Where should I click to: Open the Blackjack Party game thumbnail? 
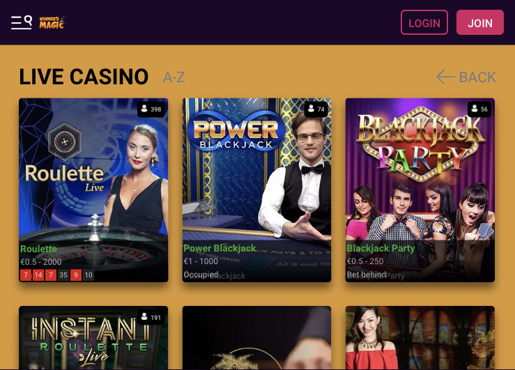tap(420, 190)
